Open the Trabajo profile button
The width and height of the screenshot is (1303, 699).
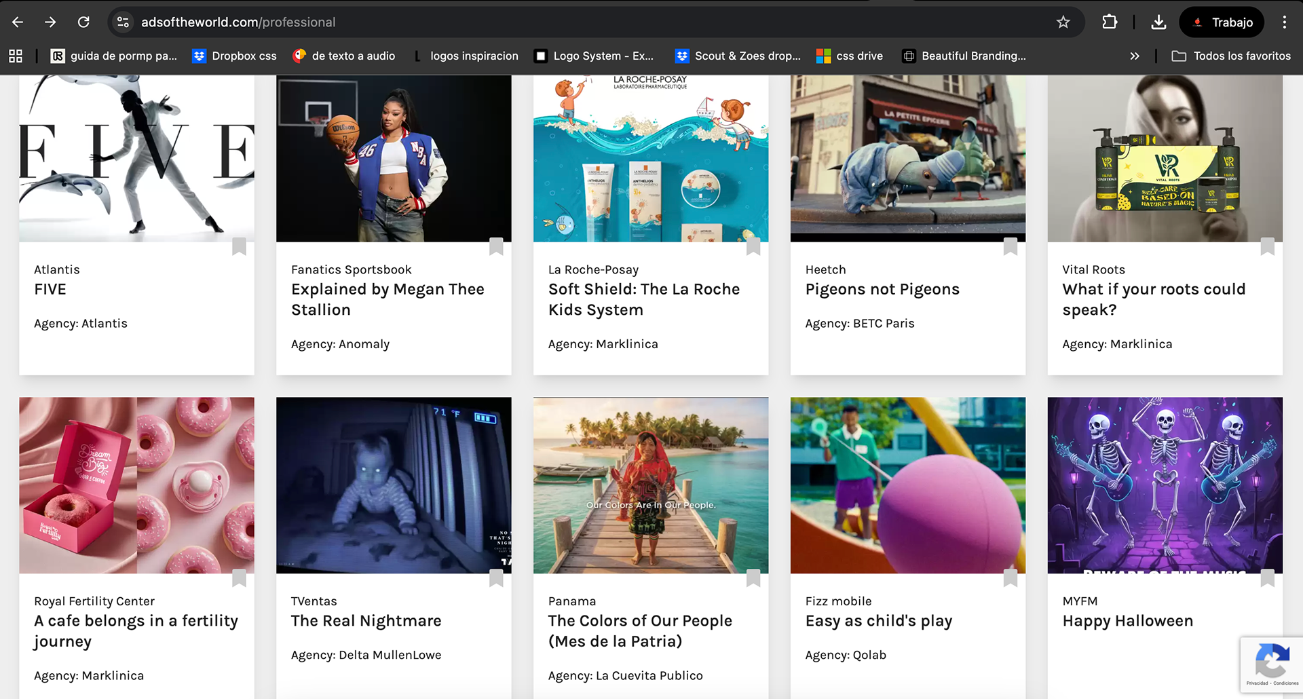click(1222, 22)
